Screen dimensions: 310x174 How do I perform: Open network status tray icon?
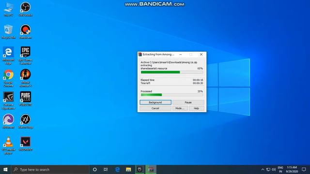pos(268,170)
